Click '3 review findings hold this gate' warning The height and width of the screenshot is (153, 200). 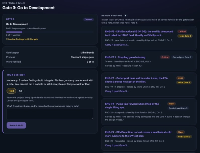coord(22,39)
